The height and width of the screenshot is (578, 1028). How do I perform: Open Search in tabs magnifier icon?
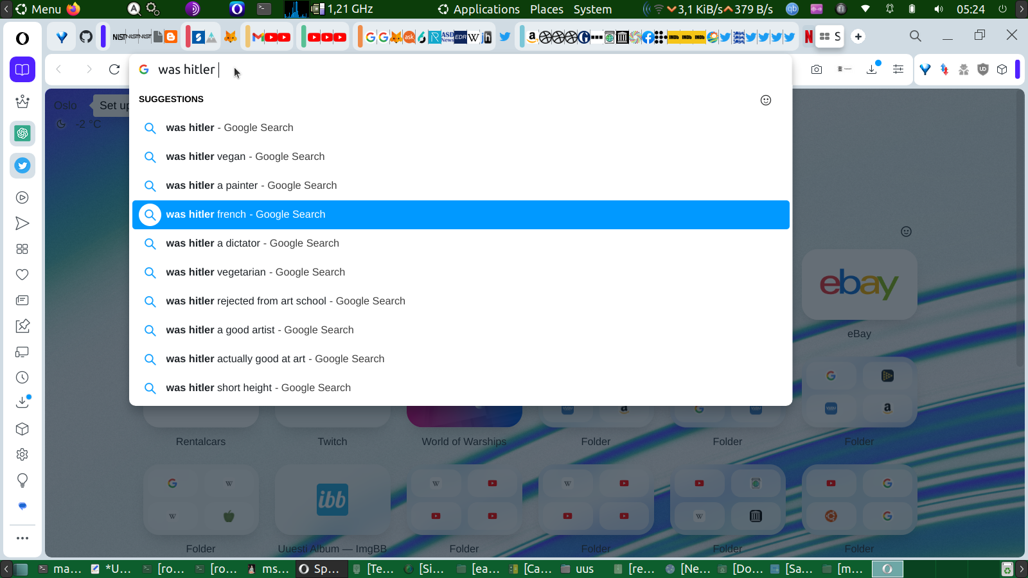click(x=916, y=36)
